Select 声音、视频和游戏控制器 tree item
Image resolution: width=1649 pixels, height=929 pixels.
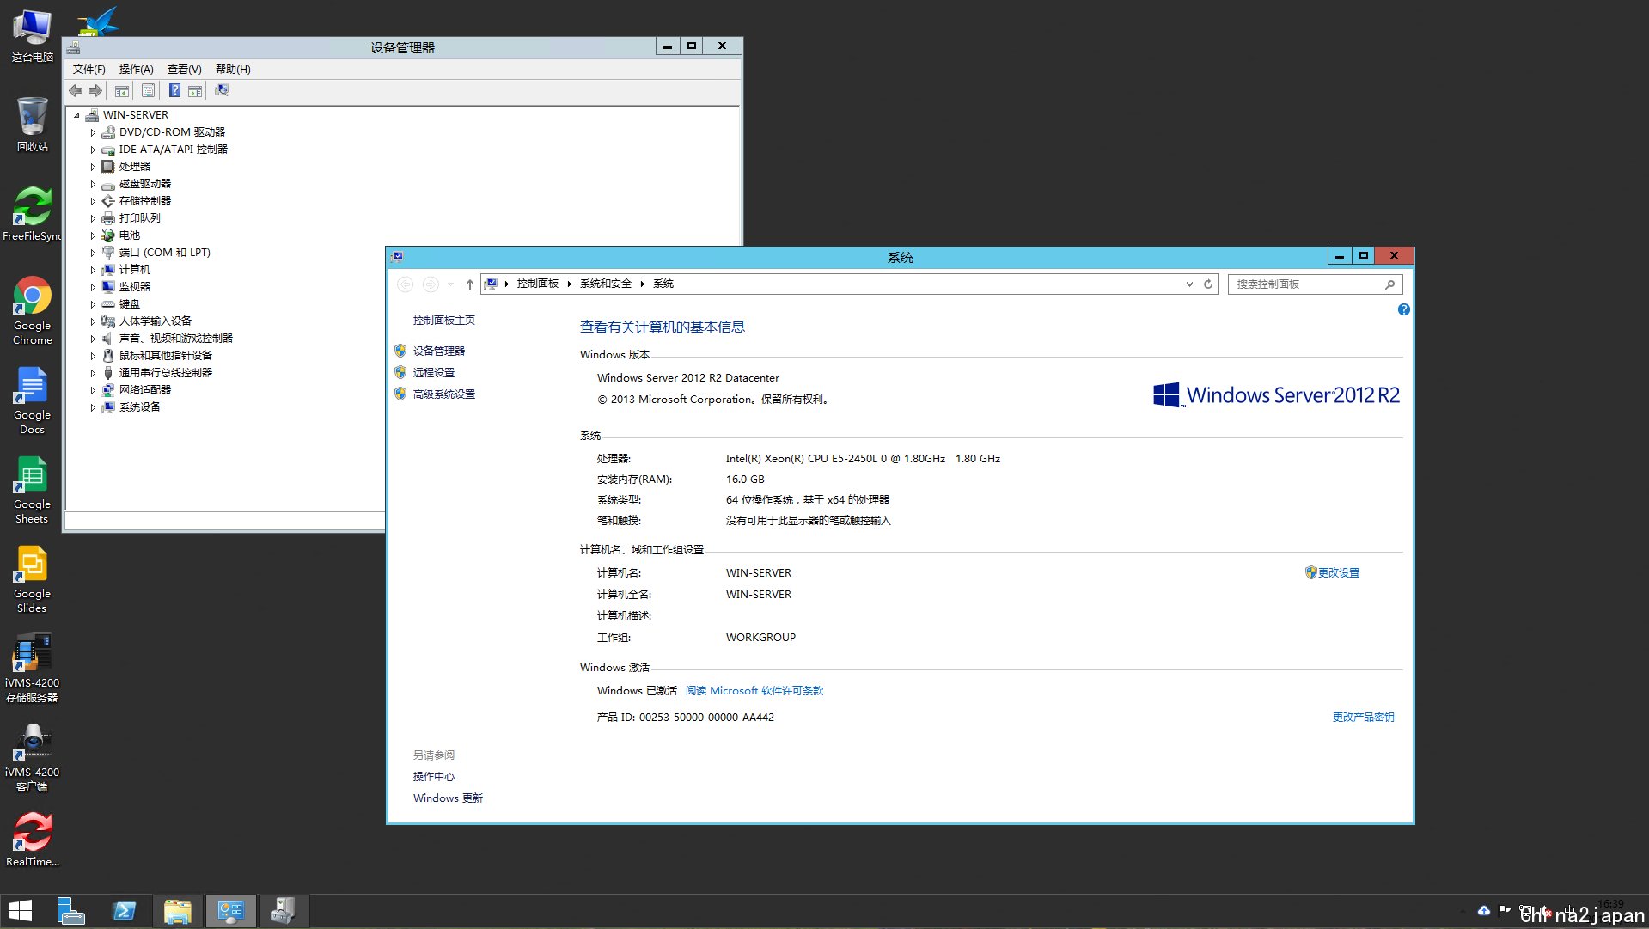point(176,339)
